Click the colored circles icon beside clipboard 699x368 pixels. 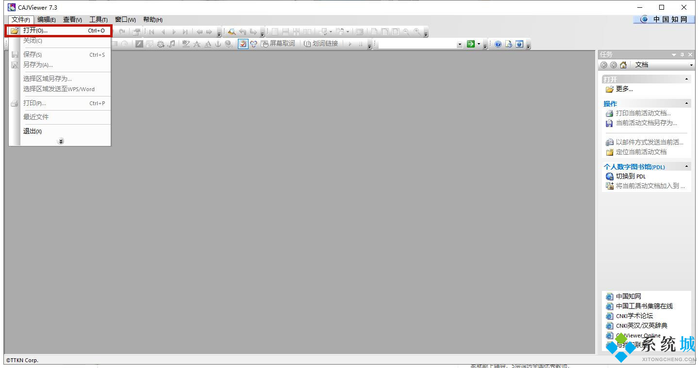click(253, 44)
